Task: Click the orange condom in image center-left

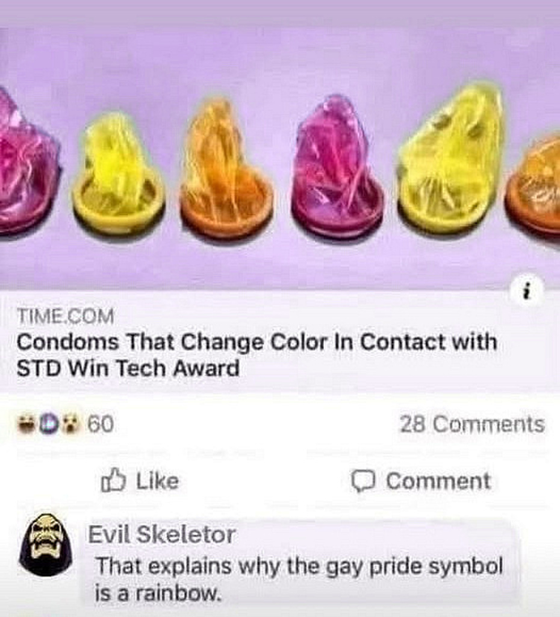Action: [226, 169]
